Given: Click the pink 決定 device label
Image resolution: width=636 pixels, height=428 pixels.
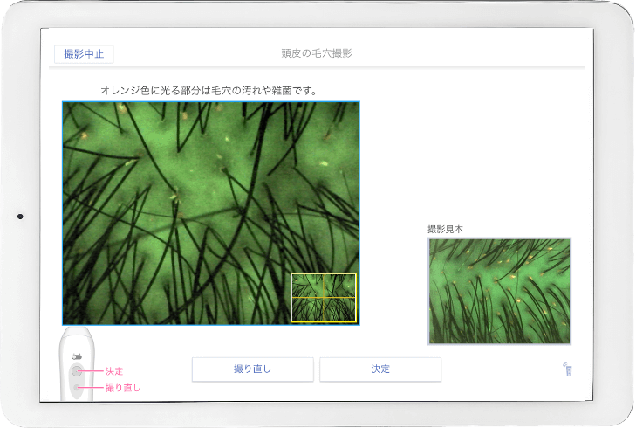Looking at the screenshot, I should coord(114,371).
